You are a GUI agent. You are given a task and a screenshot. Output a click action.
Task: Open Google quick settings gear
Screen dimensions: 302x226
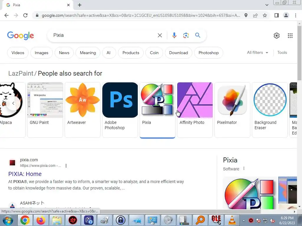277,36
